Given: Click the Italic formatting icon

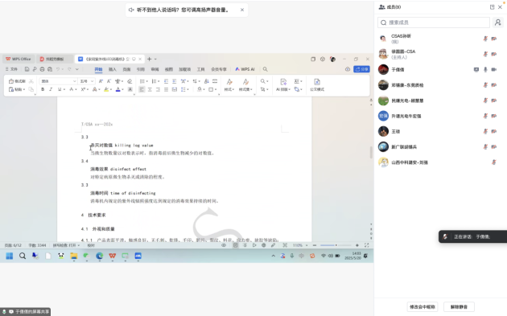Looking at the screenshot, I should (x=51, y=89).
